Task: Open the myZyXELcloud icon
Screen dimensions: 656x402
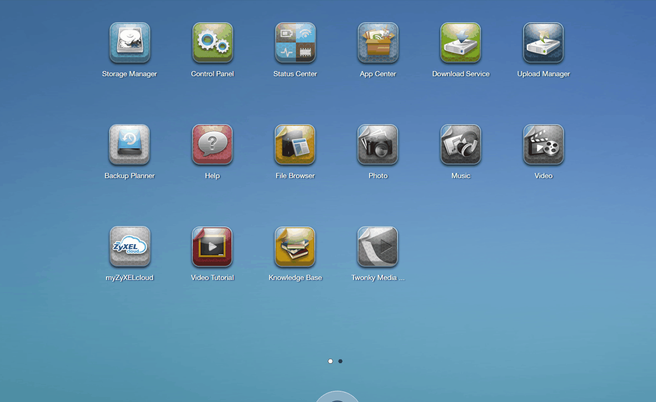Action: [130, 246]
